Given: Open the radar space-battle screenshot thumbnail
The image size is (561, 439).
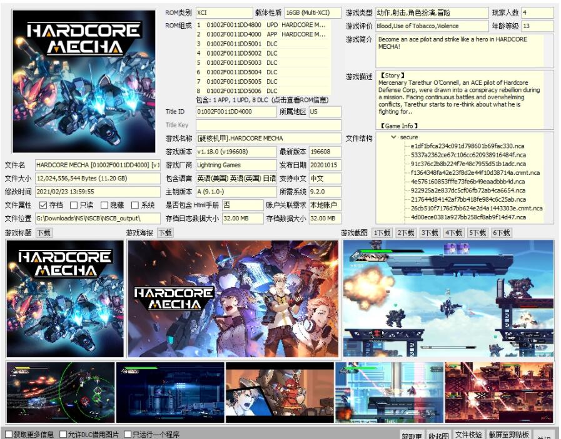Looking at the screenshot, I should 61,392.
